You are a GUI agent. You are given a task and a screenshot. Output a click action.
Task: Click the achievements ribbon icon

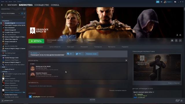(82, 41)
